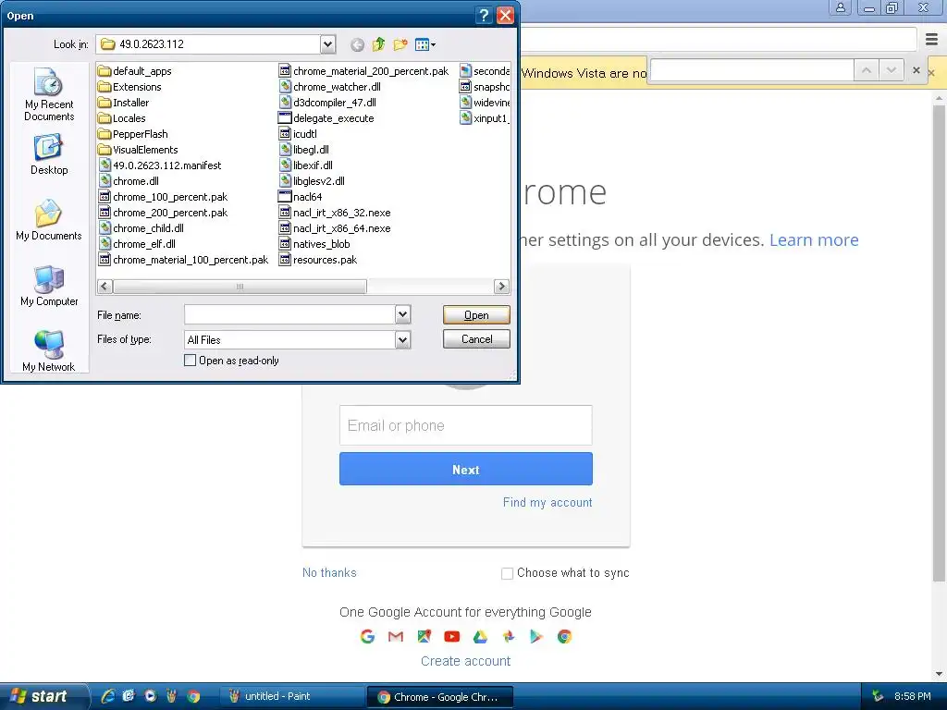Select chrome_200_percent.pak file
This screenshot has height=710, width=947.
(163, 213)
